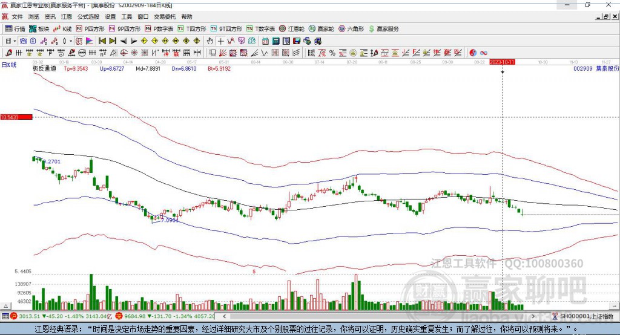
Task: Open the calculator icon
Action: coord(276,41)
